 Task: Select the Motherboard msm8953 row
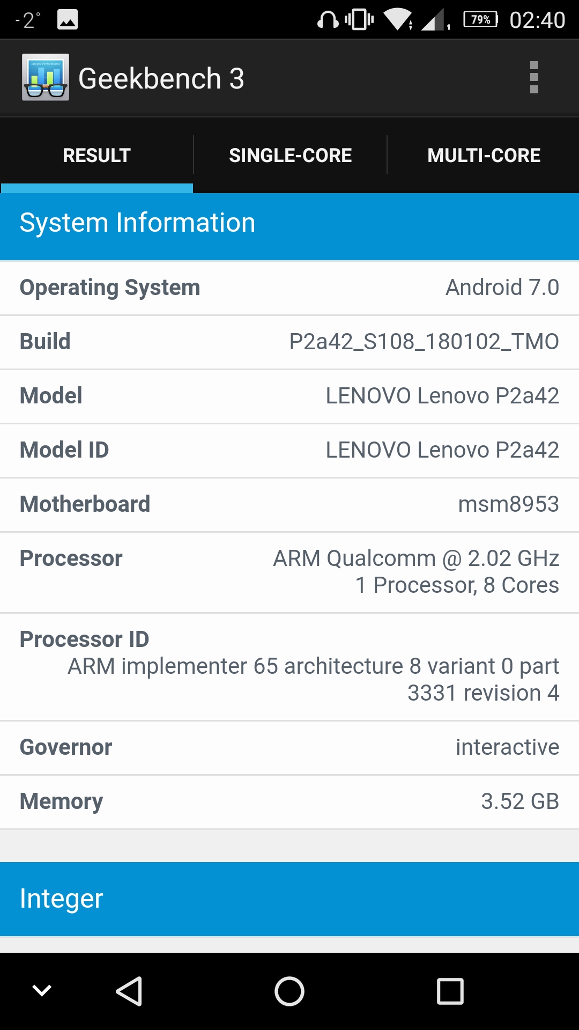tap(289, 504)
